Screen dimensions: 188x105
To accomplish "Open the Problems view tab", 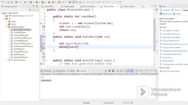I will pyautogui.click(x=46, y=71).
